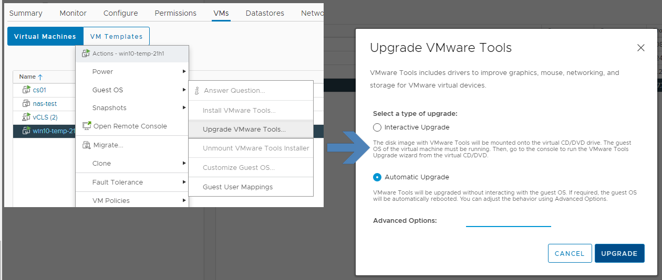The image size is (662, 280).
Task: Choose Unmount VMware Tools Installer entry
Action: (x=251, y=148)
